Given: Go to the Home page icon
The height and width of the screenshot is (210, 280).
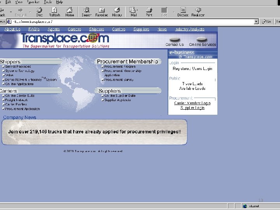Looking at the screenshot, I should click(x=70, y=12).
